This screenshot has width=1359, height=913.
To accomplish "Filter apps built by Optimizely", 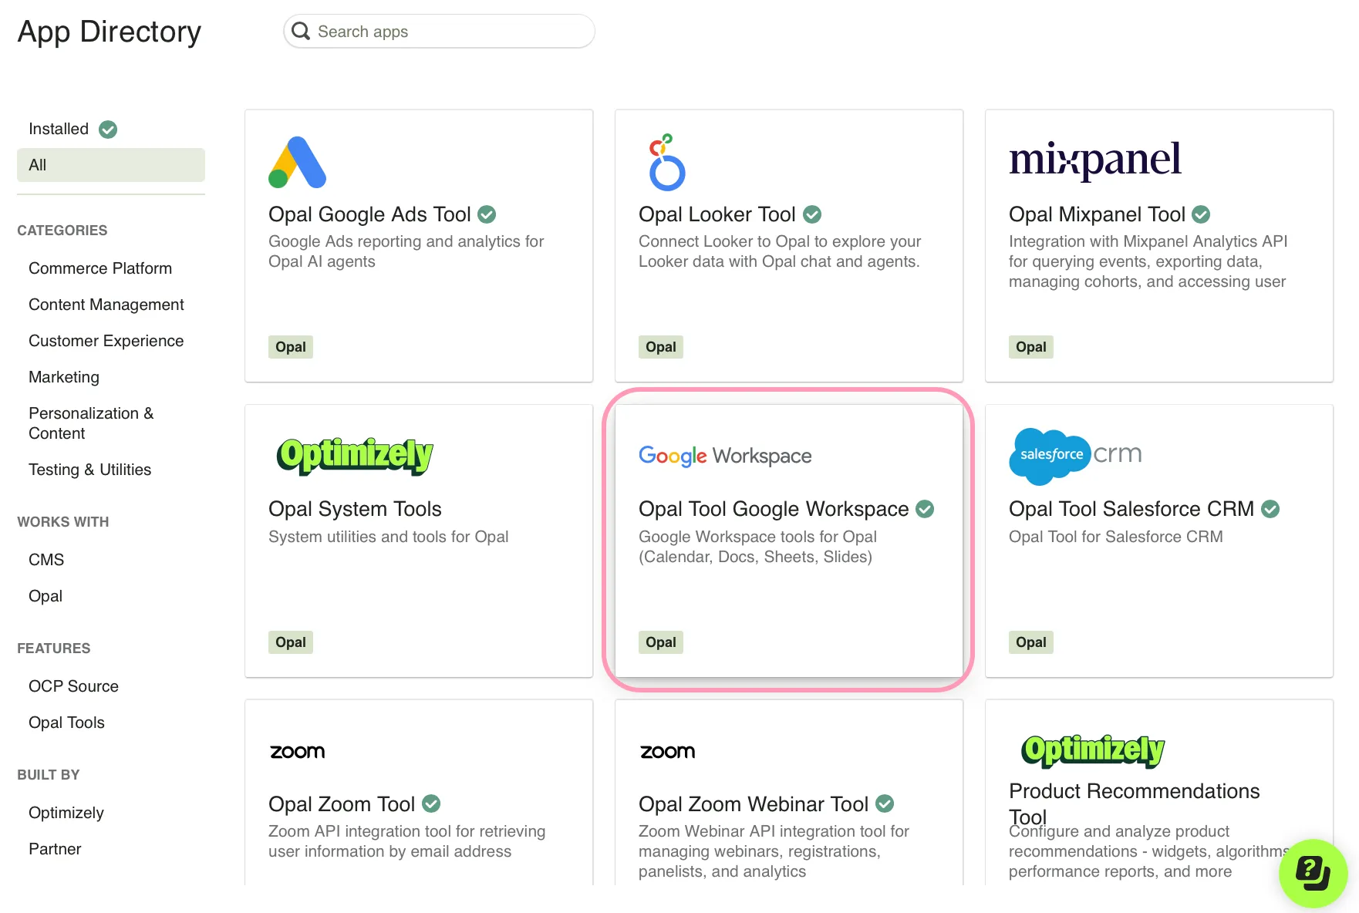I will coord(66,813).
